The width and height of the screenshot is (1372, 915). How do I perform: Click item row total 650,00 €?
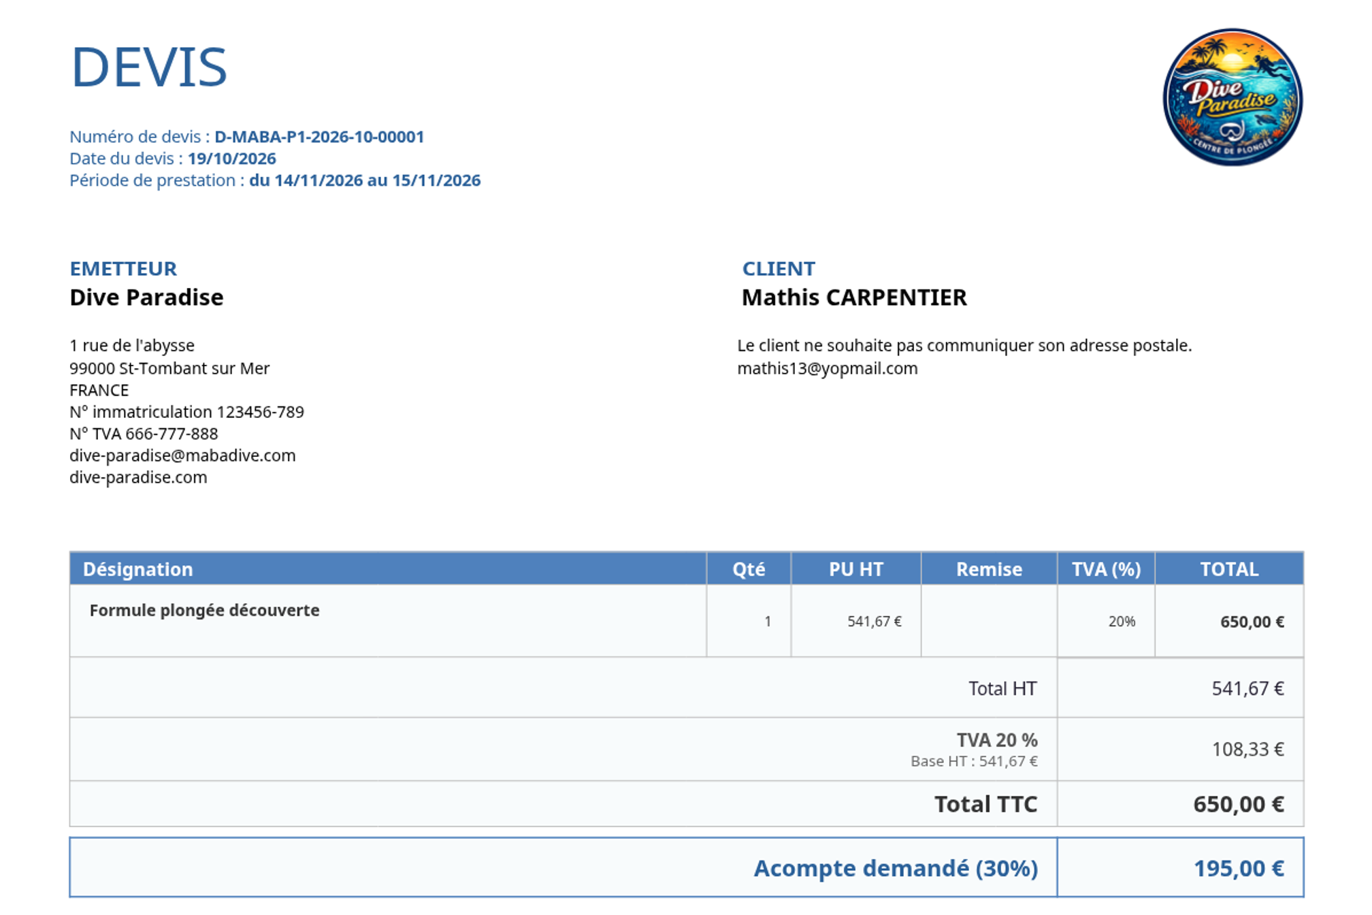1252,622
